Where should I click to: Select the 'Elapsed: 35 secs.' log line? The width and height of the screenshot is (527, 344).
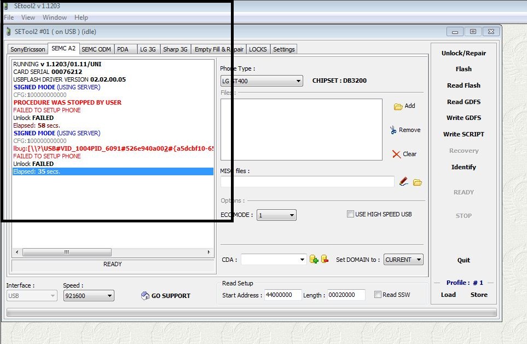[x=113, y=171]
